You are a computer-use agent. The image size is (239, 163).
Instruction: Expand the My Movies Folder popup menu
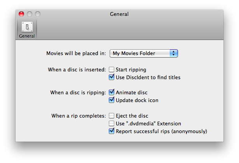(143, 53)
